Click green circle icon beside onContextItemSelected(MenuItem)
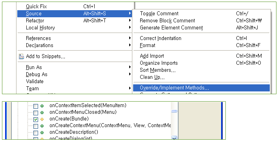The image size is (280, 144). (42, 106)
